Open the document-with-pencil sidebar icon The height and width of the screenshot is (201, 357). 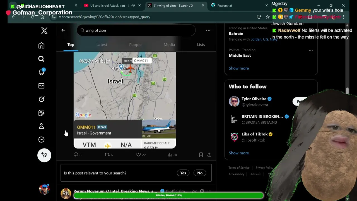(x=41, y=113)
